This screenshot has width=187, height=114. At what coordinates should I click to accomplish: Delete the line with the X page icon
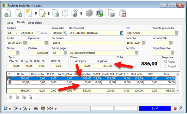click(24, 98)
